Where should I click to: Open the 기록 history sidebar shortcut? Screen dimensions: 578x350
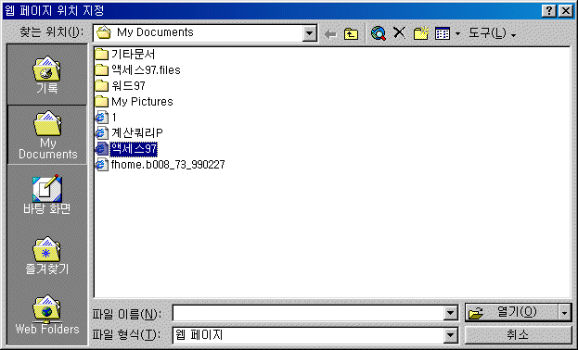pyautogui.click(x=46, y=75)
